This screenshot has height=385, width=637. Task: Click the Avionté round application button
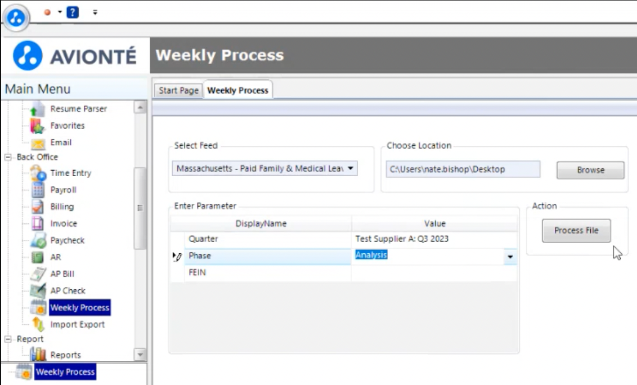(x=16, y=17)
